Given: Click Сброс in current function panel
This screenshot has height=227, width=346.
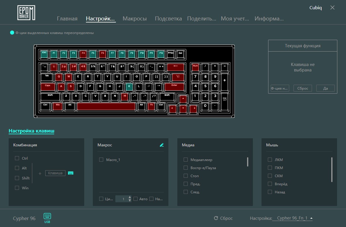Looking at the screenshot, I should click(x=303, y=88).
